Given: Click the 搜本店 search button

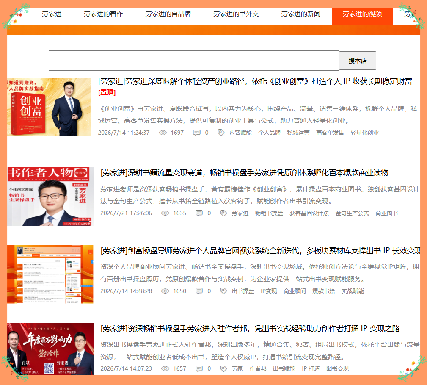Looking at the screenshot, I should click(x=358, y=61).
